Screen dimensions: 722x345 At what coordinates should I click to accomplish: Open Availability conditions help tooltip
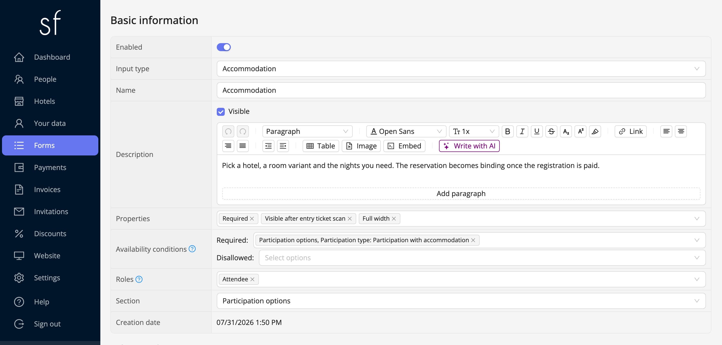[x=192, y=249]
